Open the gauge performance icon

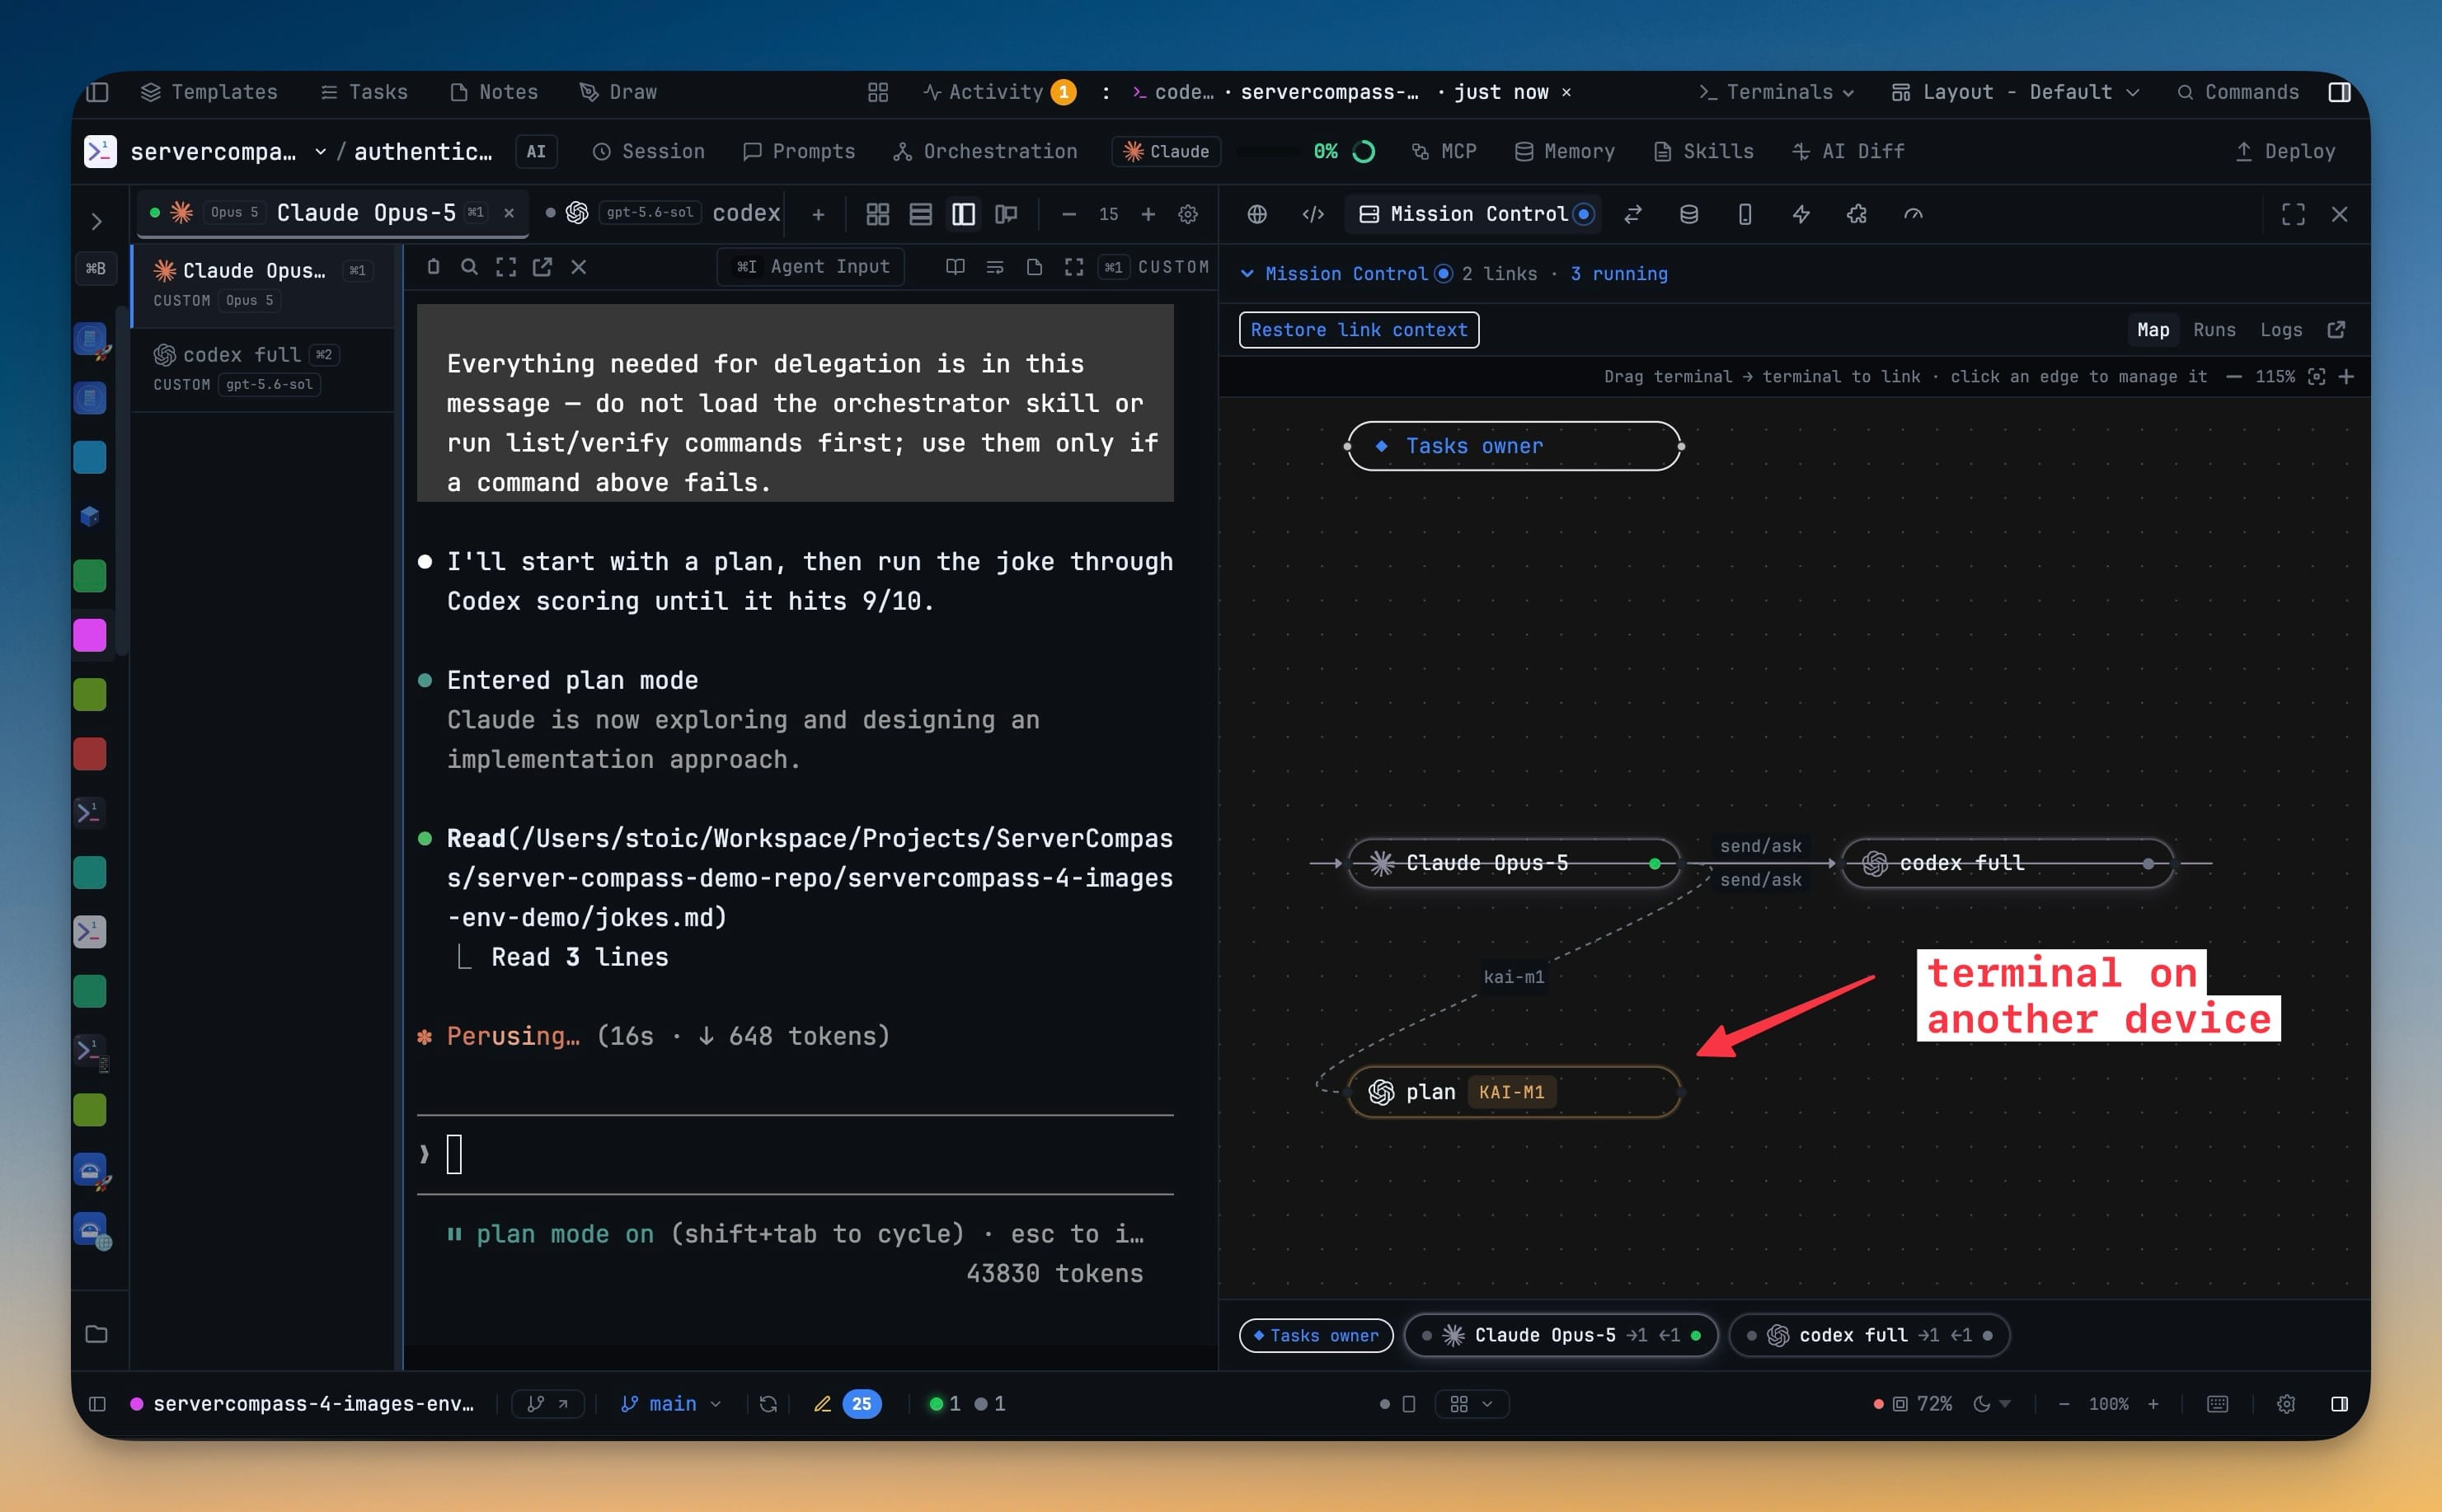tap(1913, 214)
